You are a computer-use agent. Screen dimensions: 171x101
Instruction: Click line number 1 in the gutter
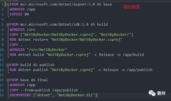2,4
